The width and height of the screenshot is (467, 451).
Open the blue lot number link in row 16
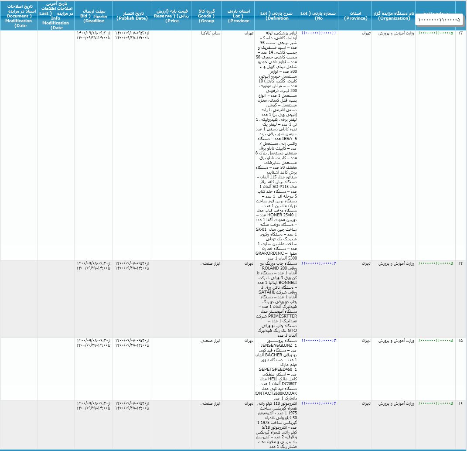(x=319, y=403)
